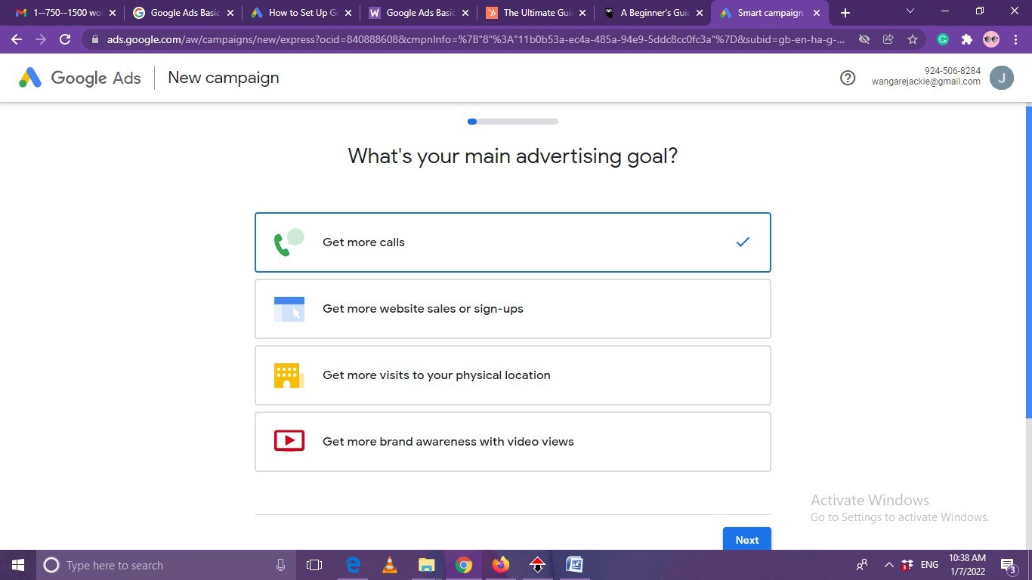
Task: Open the Google Ads help icon
Action: 848,78
